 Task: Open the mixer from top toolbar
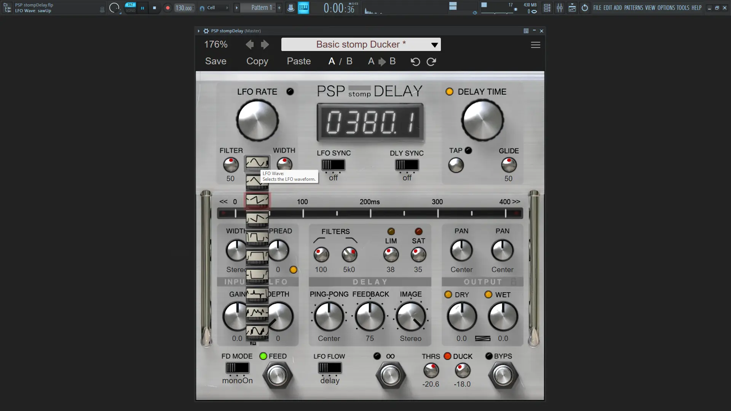point(559,8)
